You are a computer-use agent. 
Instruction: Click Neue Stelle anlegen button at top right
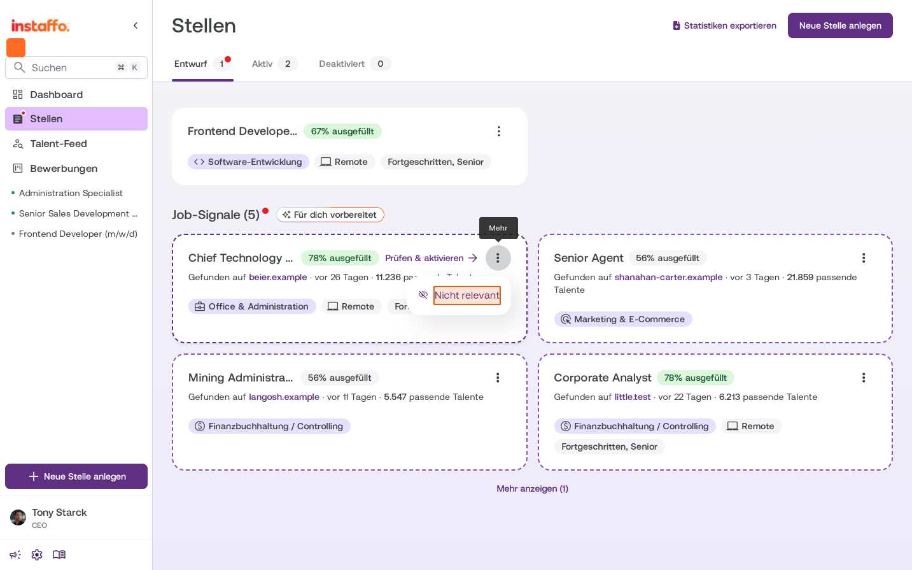(840, 25)
